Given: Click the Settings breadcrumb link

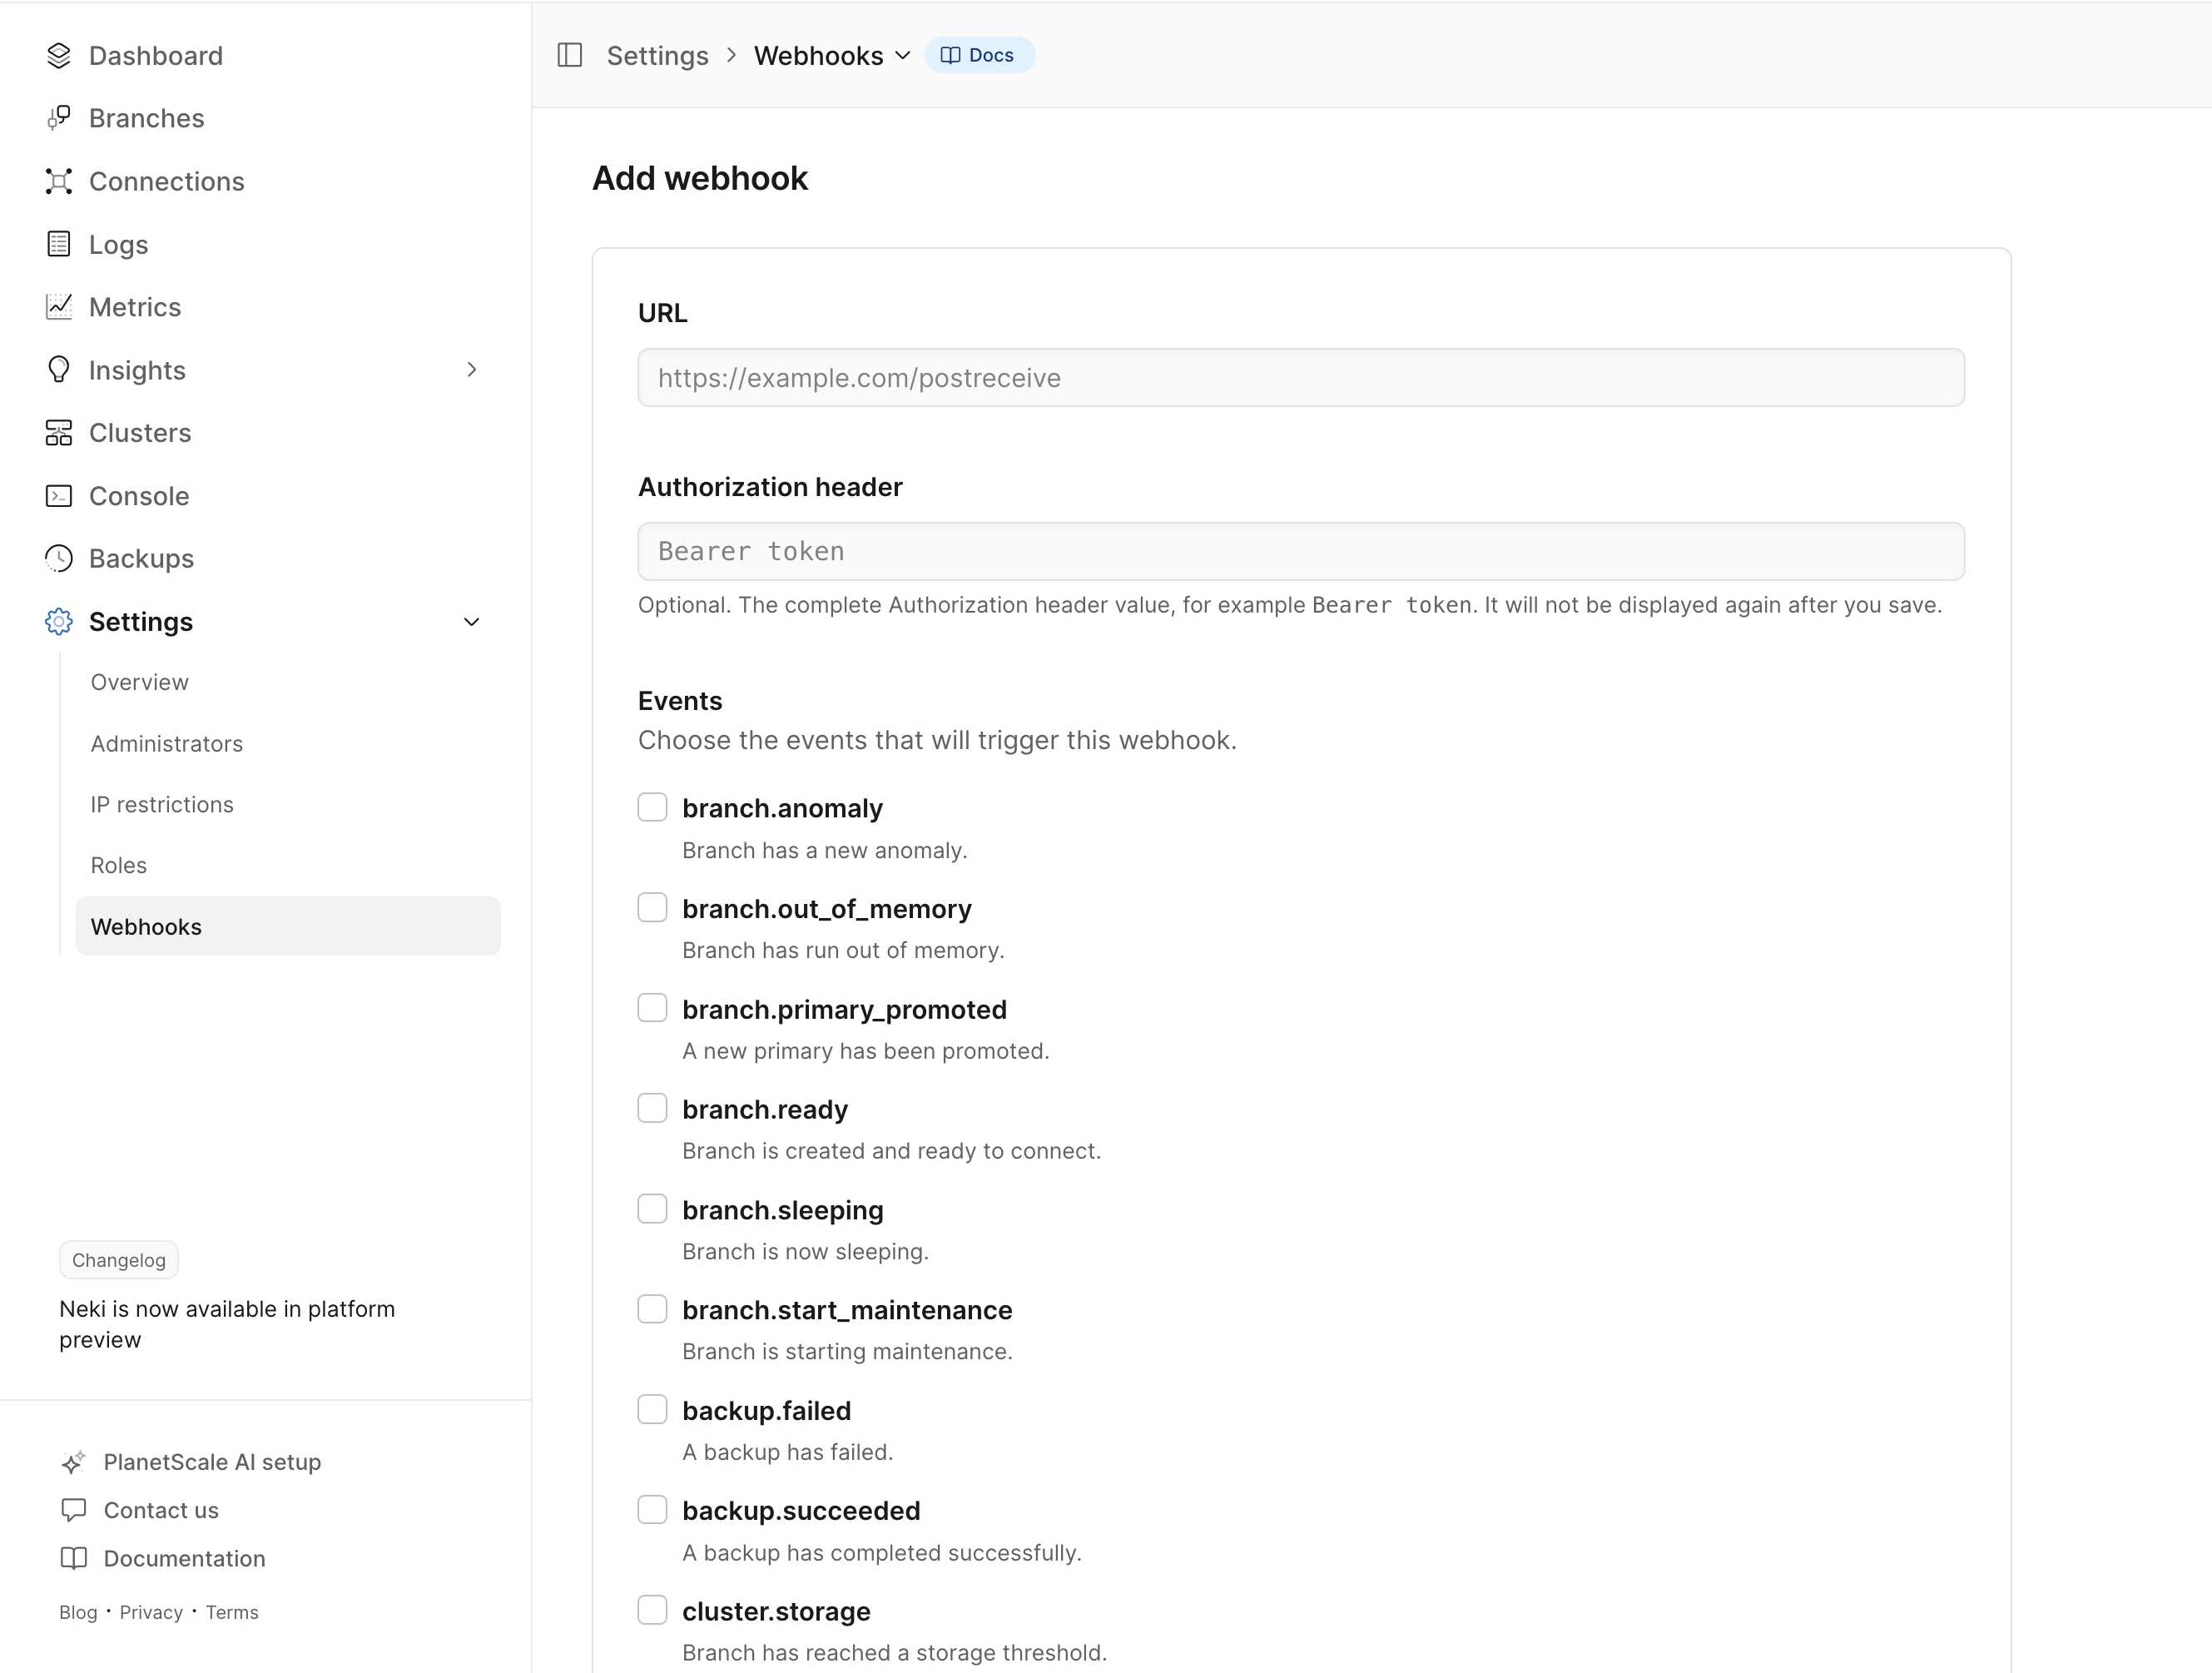Looking at the screenshot, I should tap(658, 56).
